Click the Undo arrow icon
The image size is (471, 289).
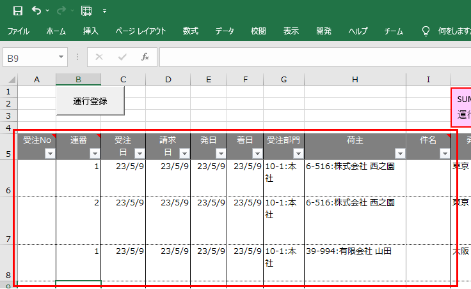tap(36, 11)
